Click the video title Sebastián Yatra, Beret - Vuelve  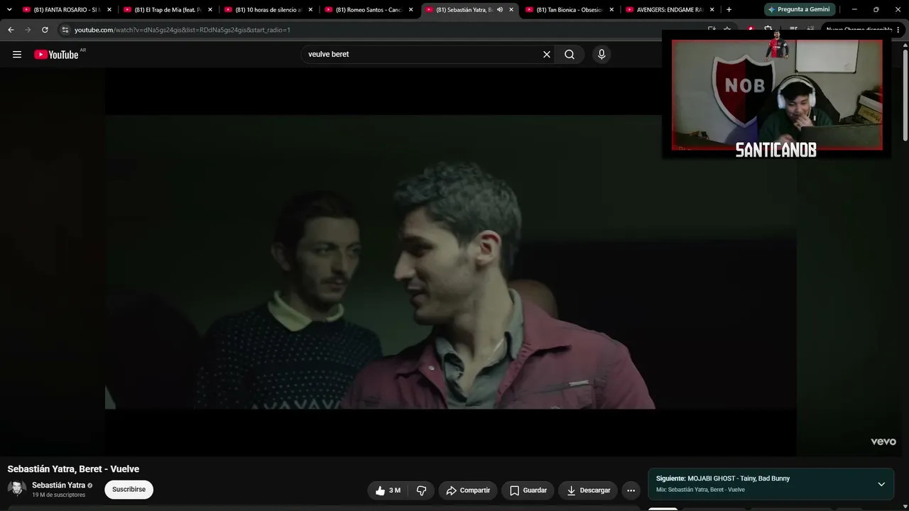pos(73,469)
